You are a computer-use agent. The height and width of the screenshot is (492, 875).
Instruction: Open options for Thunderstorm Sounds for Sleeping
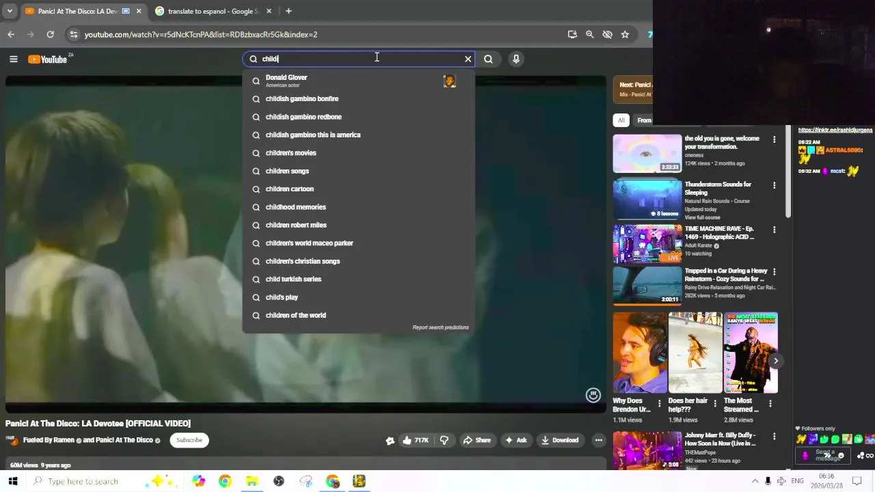774,185
